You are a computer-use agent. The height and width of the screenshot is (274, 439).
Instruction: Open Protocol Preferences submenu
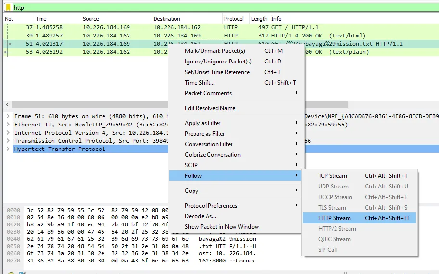[236, 206]
